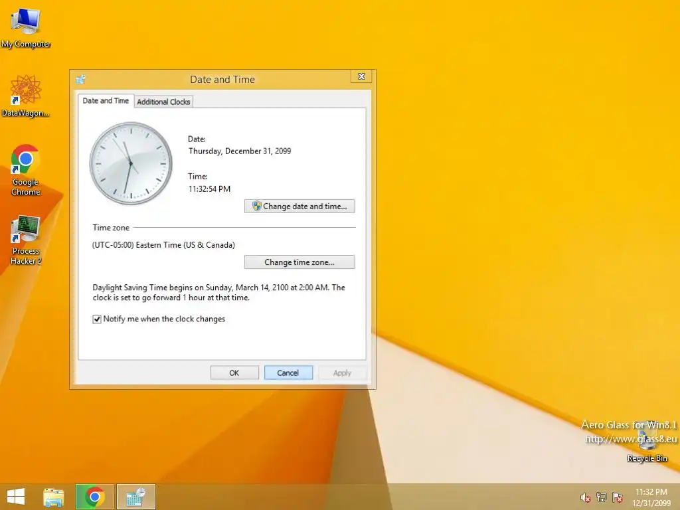Close the Date and Time dialog
The height and width of the screenshot is (510, 680).
point(361,77)
